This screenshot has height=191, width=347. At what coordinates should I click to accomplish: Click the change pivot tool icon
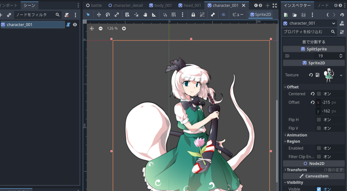136,14
